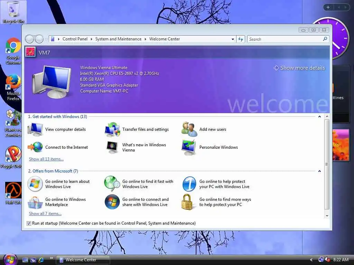Click protect PC with Windows Live icon
The height and width of the screenshot is (265, 354).
coord(189,184)
